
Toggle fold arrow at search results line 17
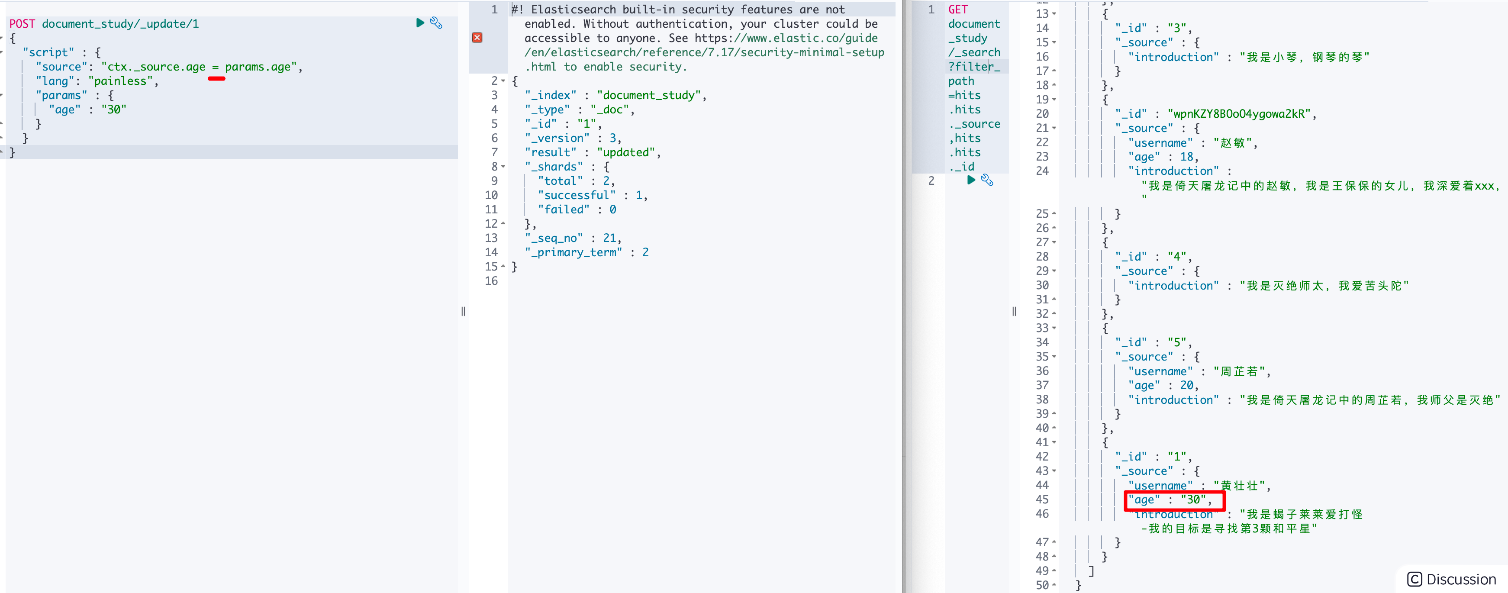(1054, 71)
